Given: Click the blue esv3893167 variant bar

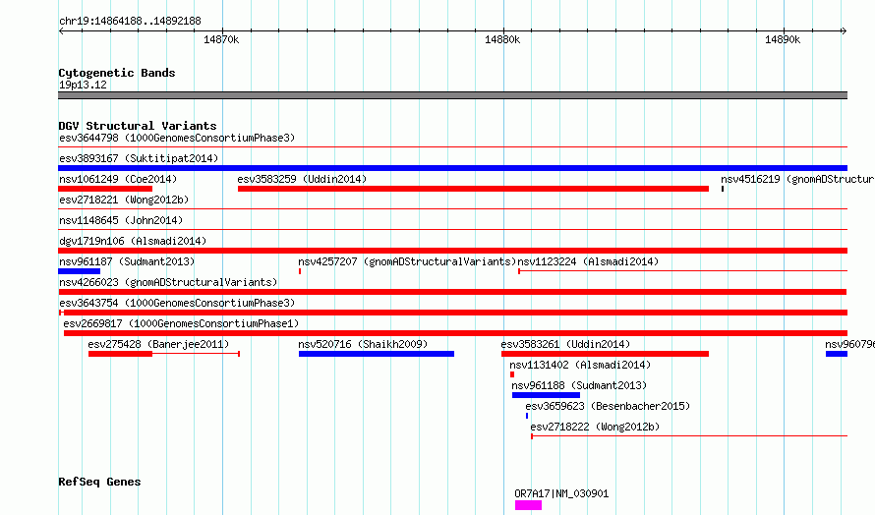Looking at the screenshot, I should click(x=452, y=168).
